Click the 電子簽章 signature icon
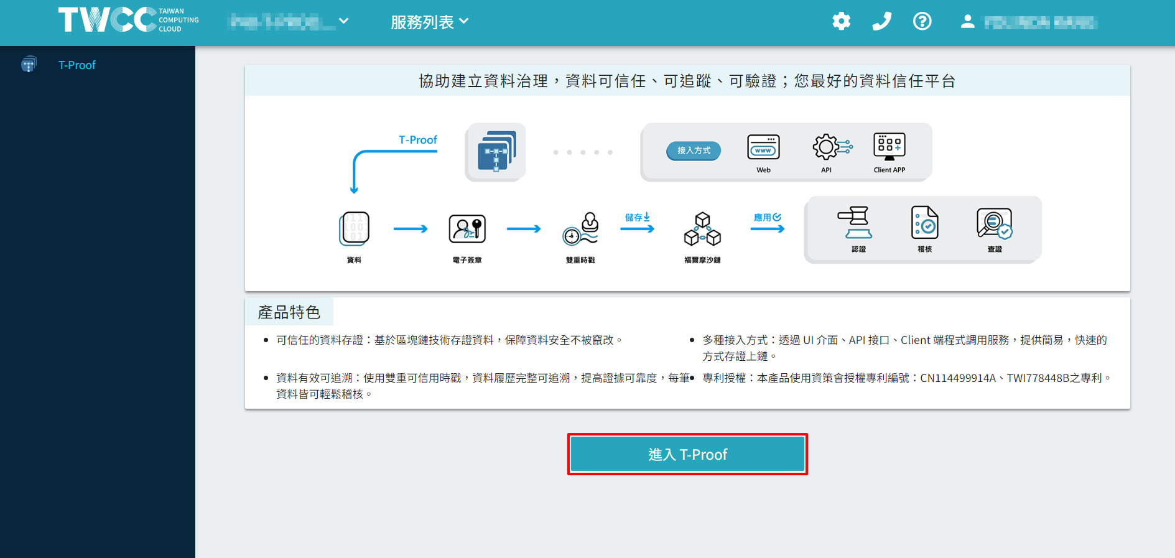The width and height of the screenshot is (1175, 558). pos(467,229)
